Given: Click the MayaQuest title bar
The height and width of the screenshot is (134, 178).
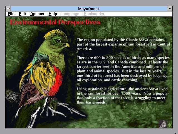Looking at the screenshot, I should tap(89, 9).
